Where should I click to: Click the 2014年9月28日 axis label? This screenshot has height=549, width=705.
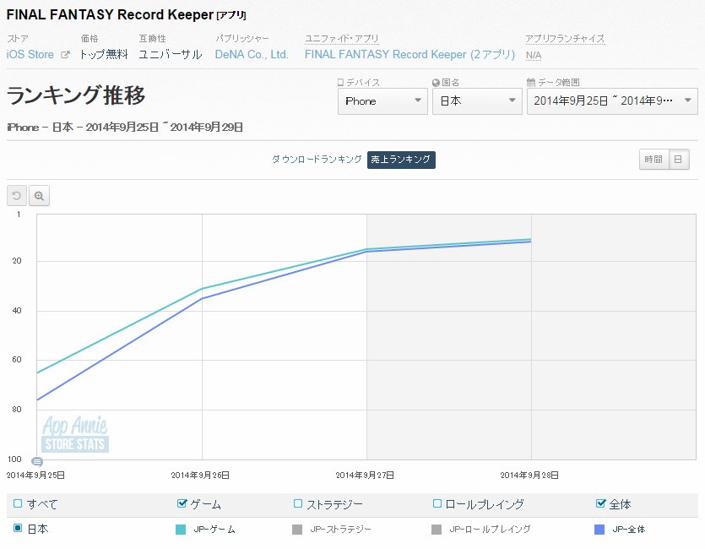pos(529,475)
